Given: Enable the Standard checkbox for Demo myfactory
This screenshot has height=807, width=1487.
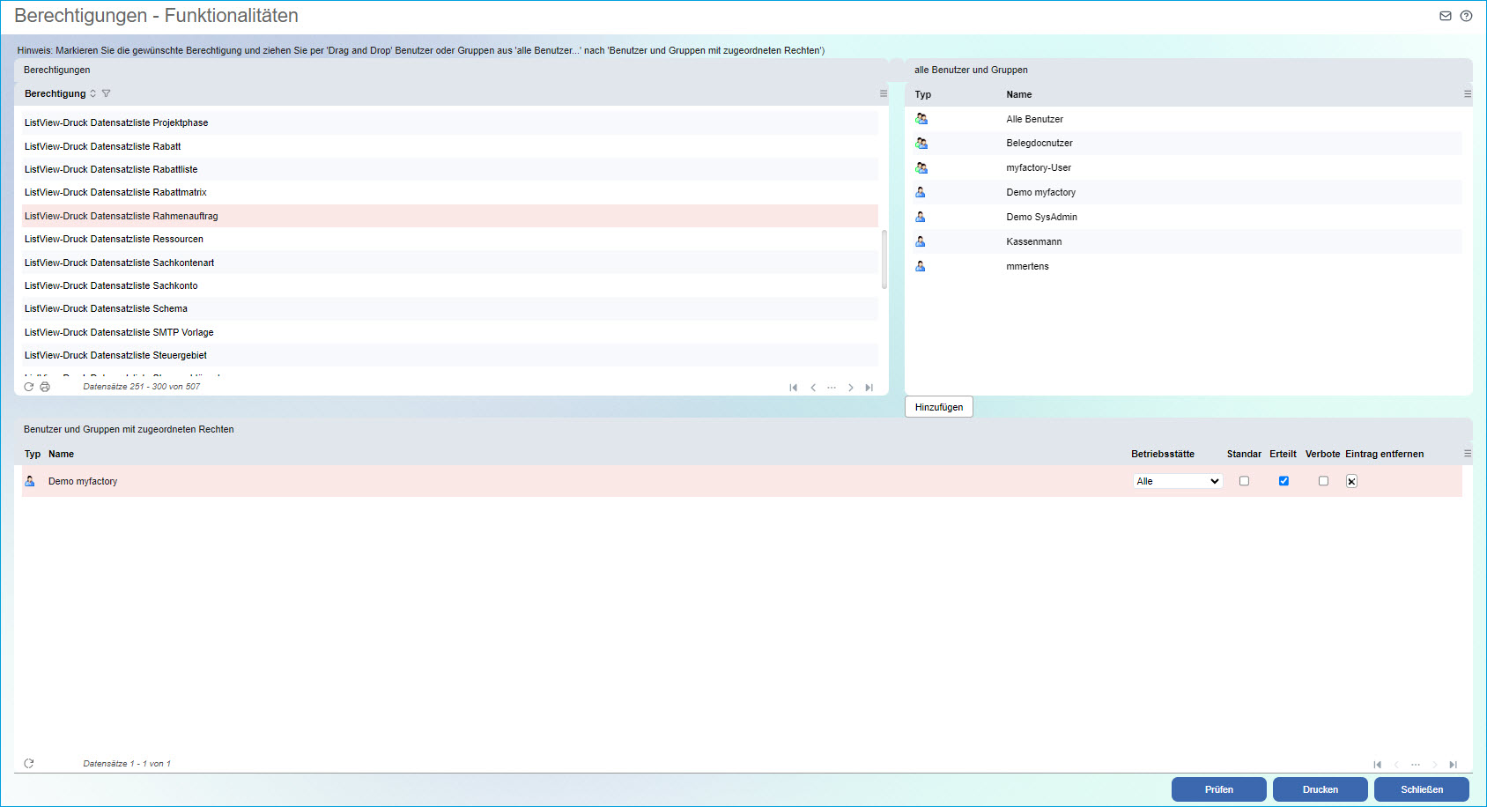Looking at the screenshot, I should 1244,481.
